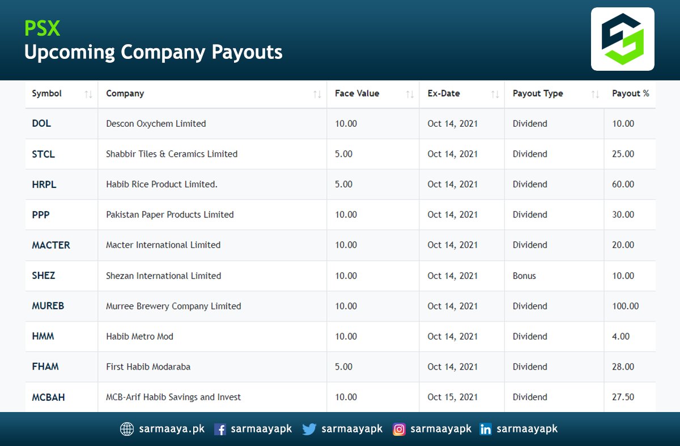Click the Twitter bird icon in footer

(x=309, y=430)
